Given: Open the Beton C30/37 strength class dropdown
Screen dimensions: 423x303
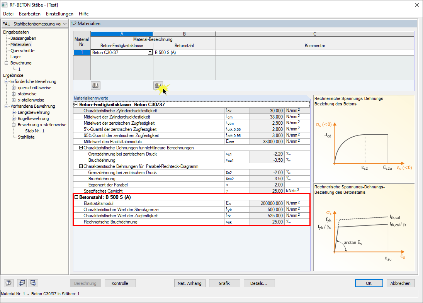Looking at the screenshot, I should click(x=150, y=52).
